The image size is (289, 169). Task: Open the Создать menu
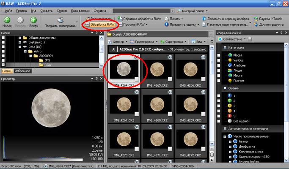(x=47, y=11)
